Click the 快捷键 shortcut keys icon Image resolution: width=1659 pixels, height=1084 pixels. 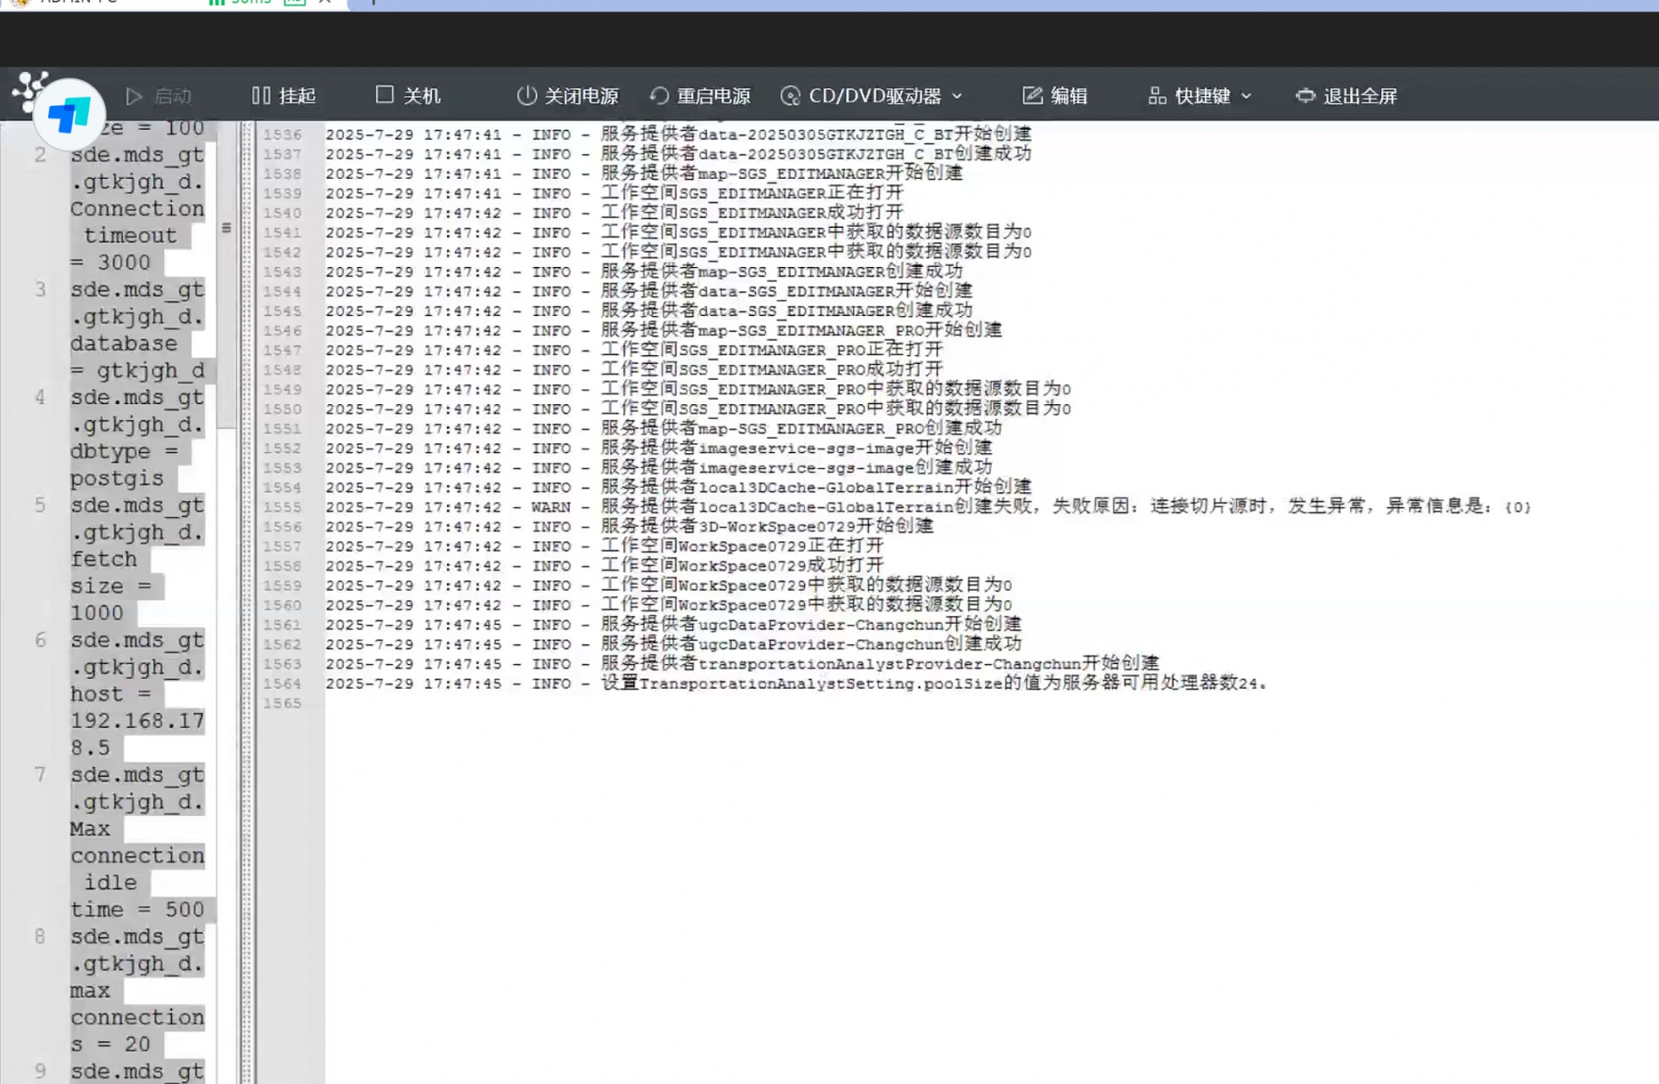pos(1157,95)
